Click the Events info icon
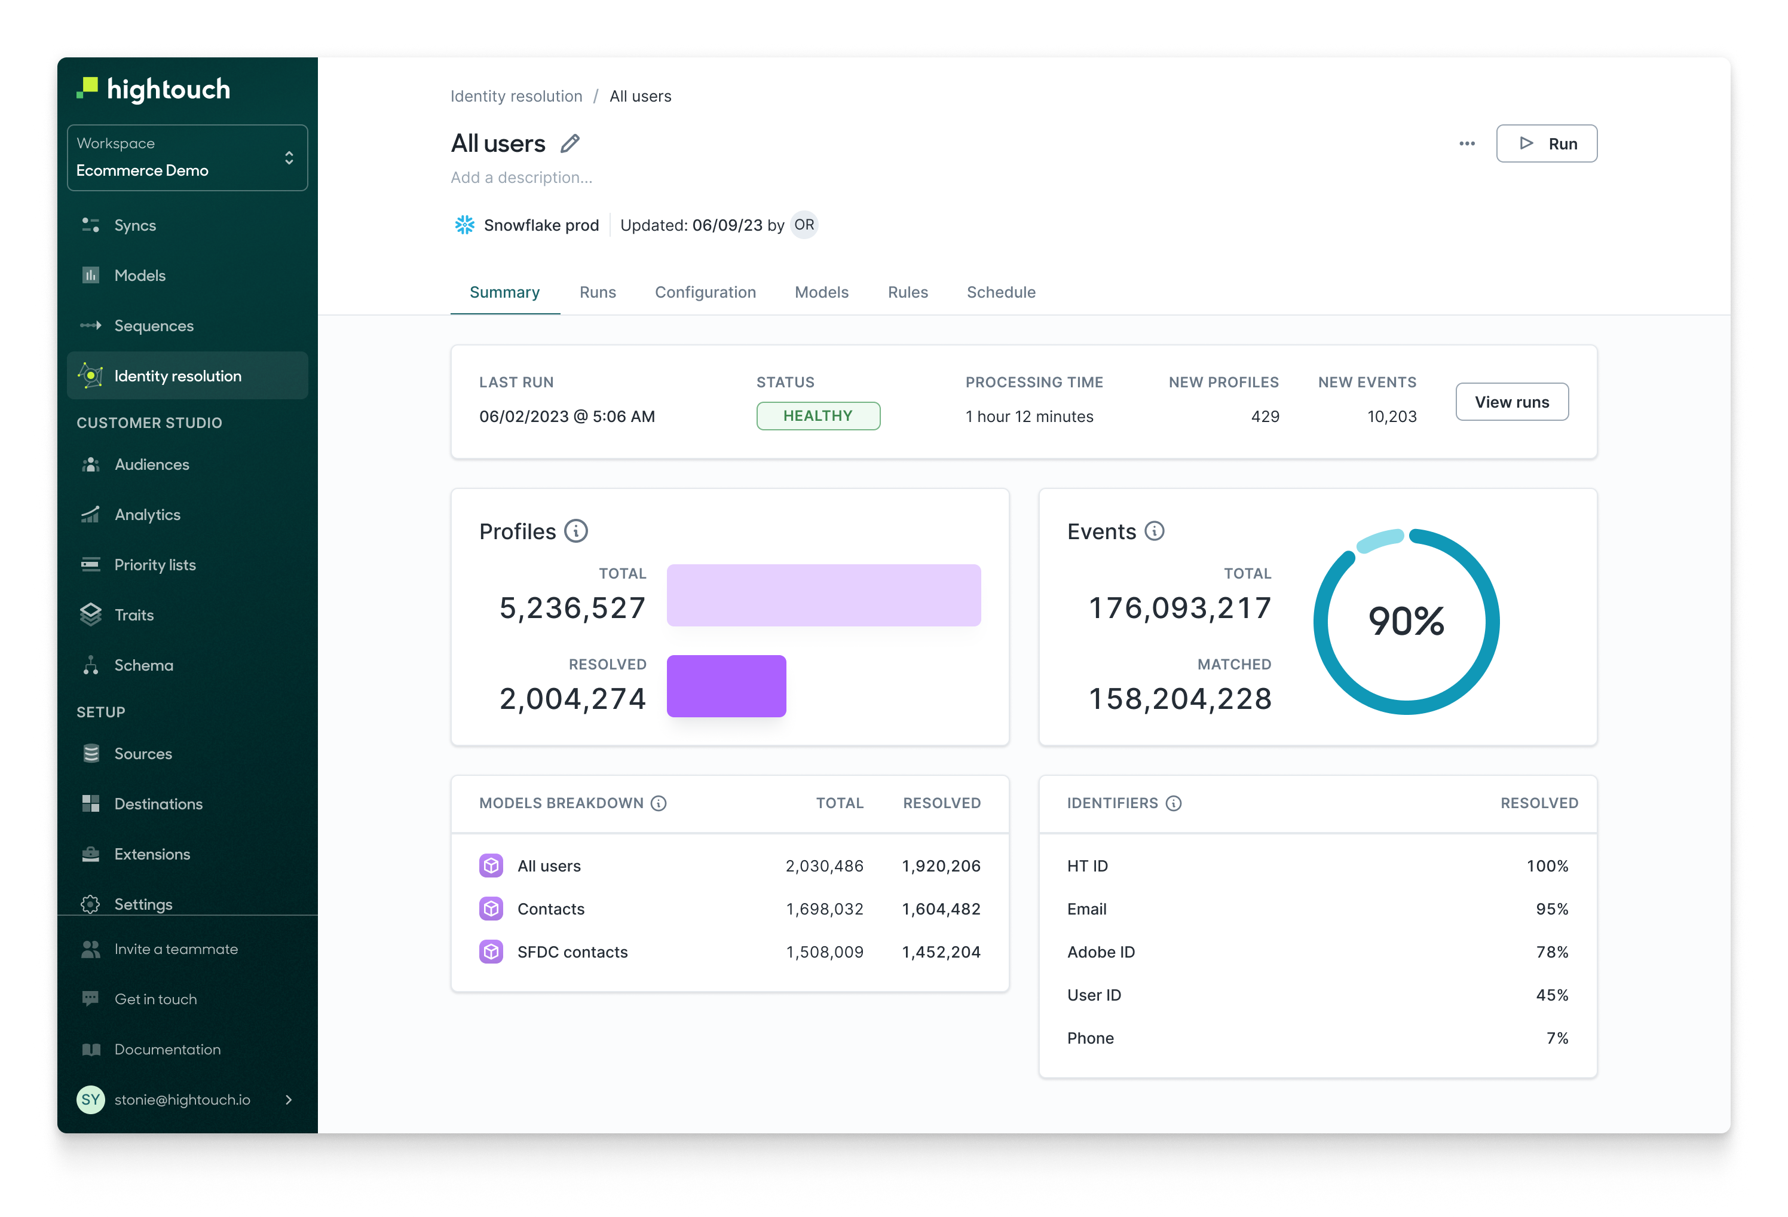Image resolution: width=1788 pixels, height=1217 pixels. (1154, 531)
